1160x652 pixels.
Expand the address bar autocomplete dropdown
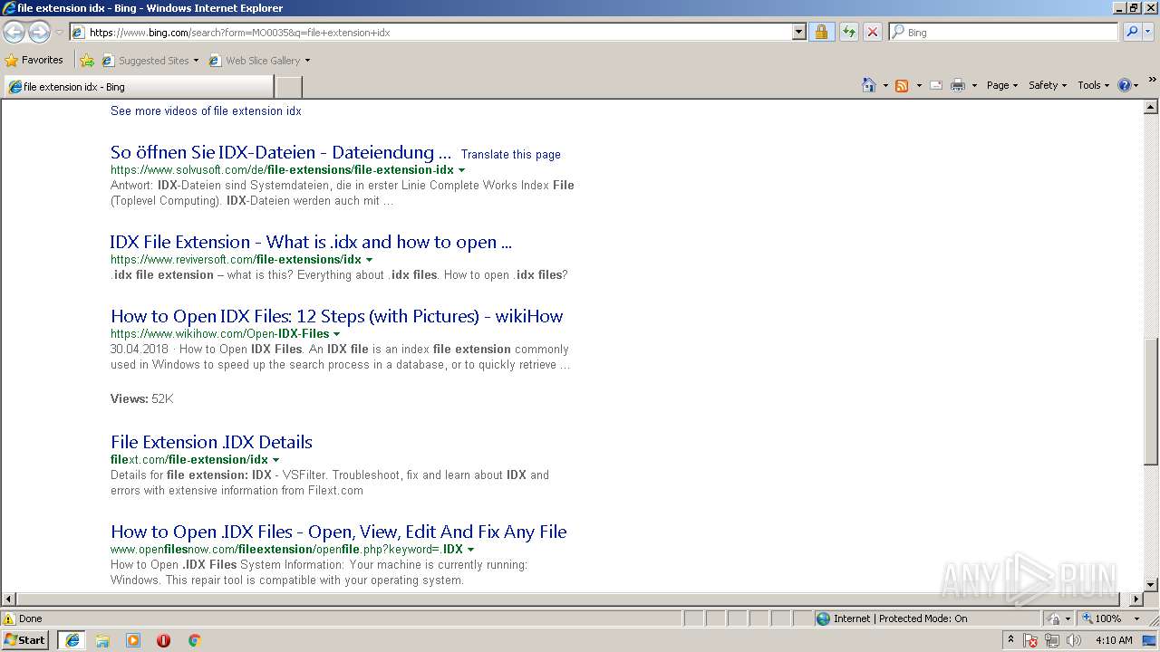798,32
